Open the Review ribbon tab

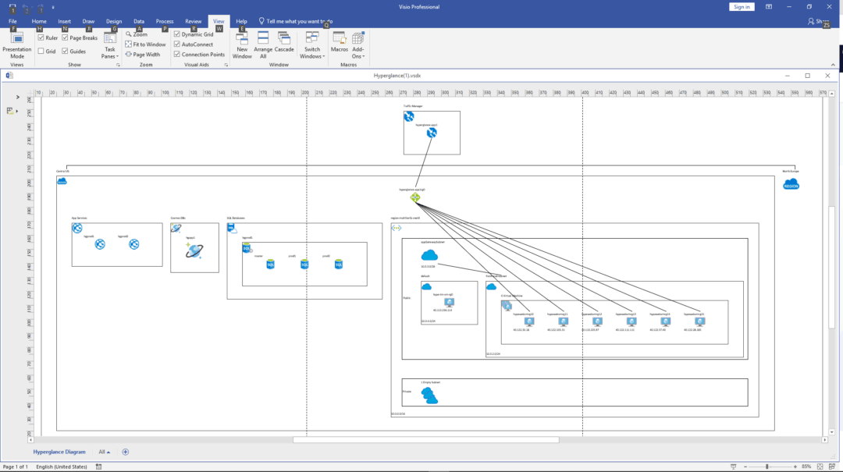point(192,21)
